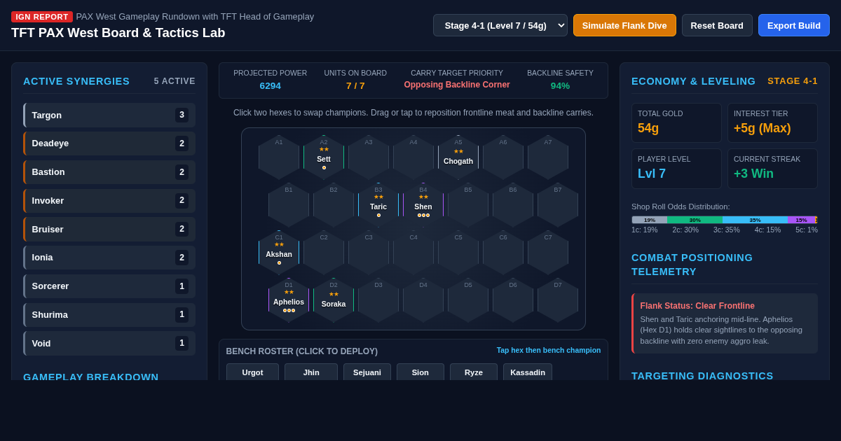The height and width of the screenshot is (441, 841).
Task: Click empty hex B1
Action: point(289,205)
